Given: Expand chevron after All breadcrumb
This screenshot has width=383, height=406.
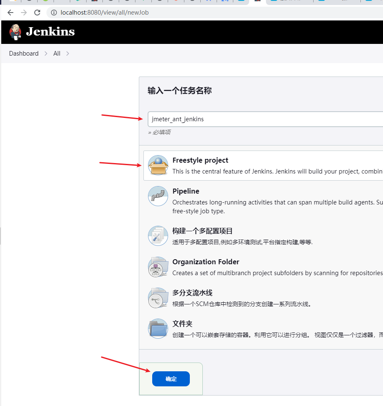Looking at the screenshot, I should (x=68, y=54).
